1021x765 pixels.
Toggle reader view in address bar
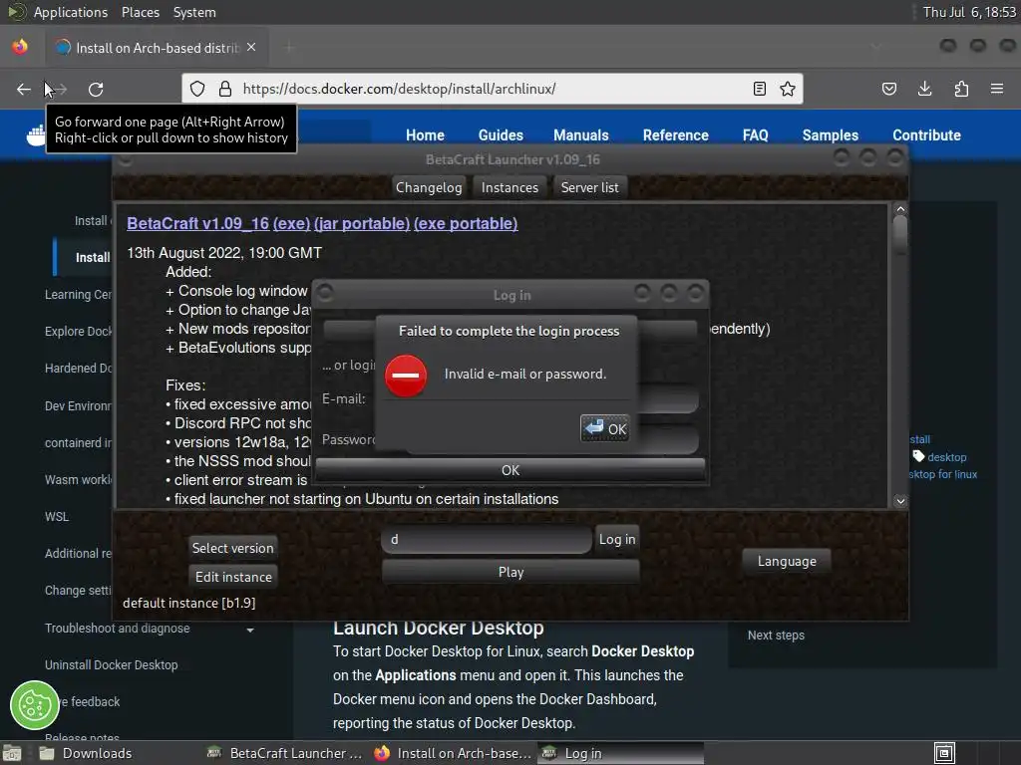coord(759,89)
